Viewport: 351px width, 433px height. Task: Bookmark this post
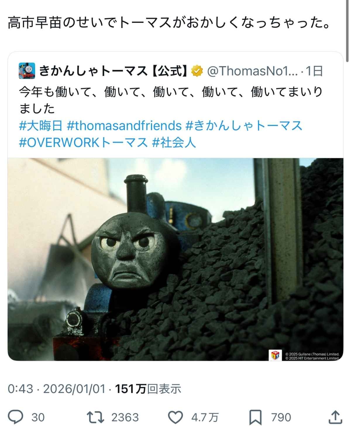tap(255, 417)
